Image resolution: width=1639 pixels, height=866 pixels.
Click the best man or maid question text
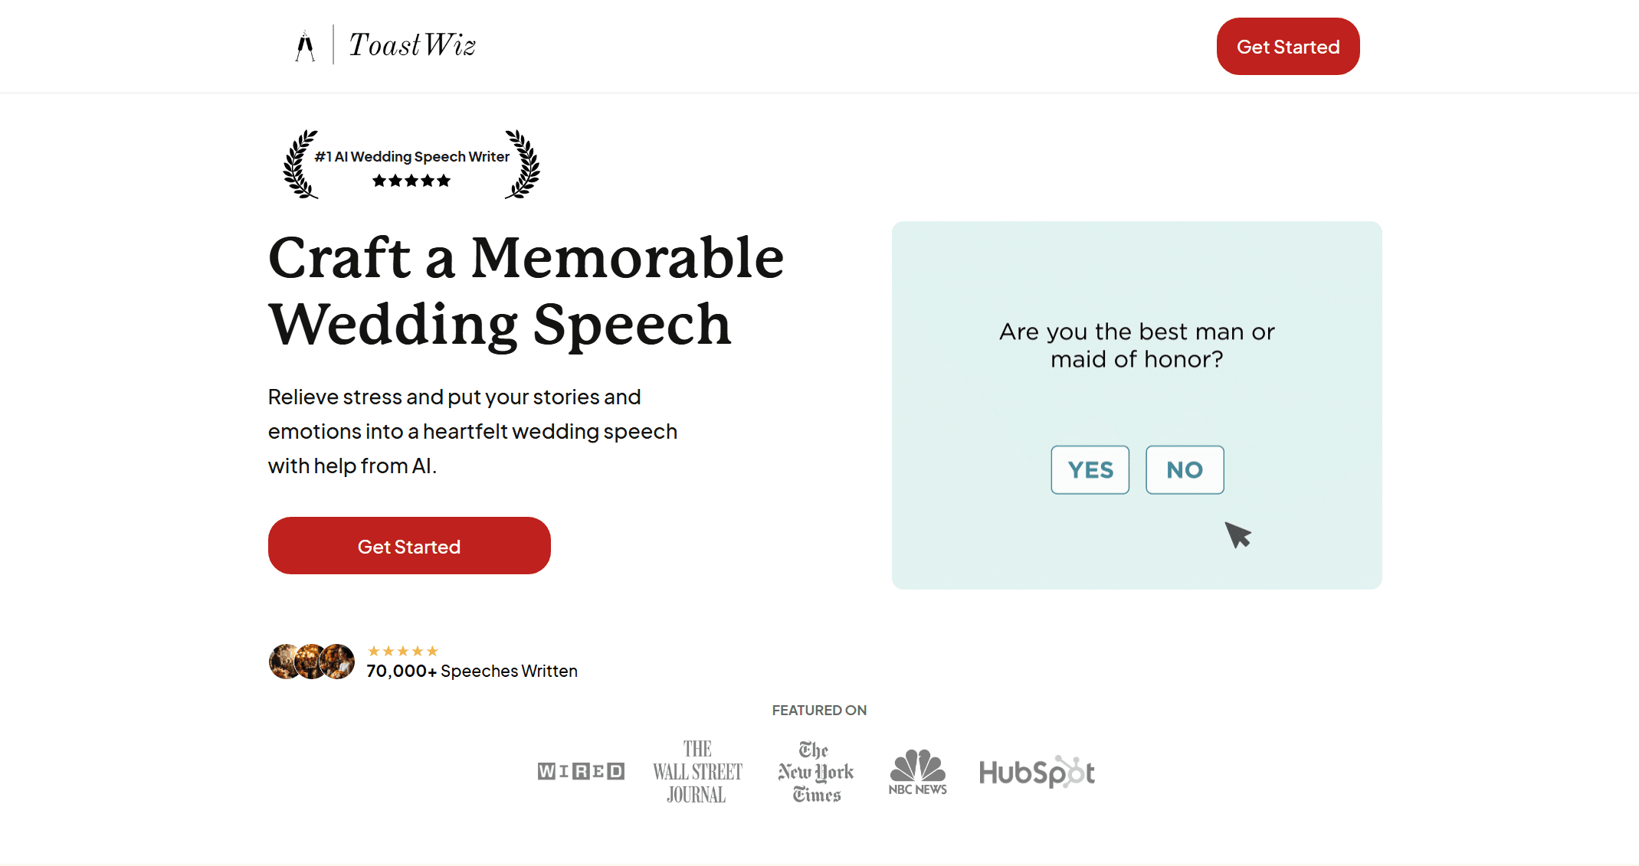coord(1136,345)
